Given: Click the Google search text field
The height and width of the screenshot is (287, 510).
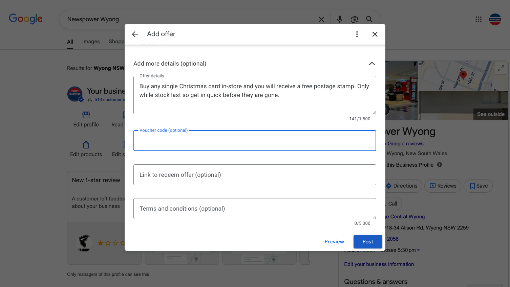Looking at the screenshot, I should click(x=190, y=20).
